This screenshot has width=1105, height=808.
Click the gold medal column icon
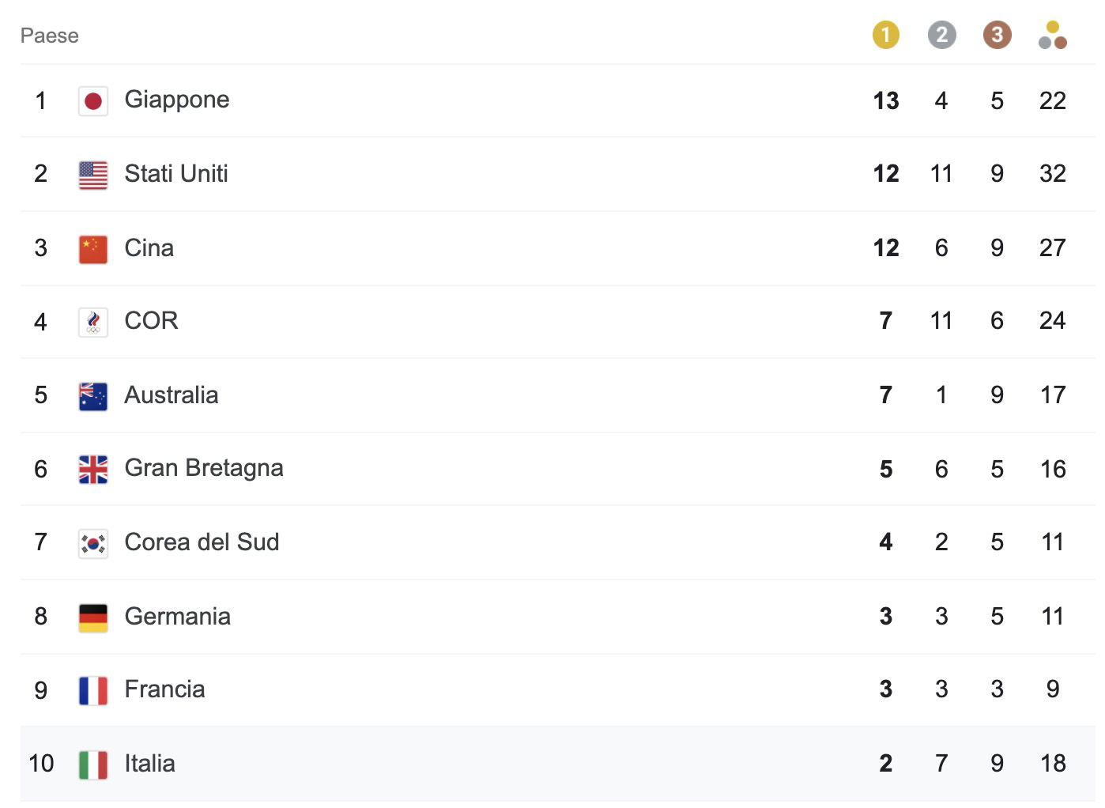885,35
